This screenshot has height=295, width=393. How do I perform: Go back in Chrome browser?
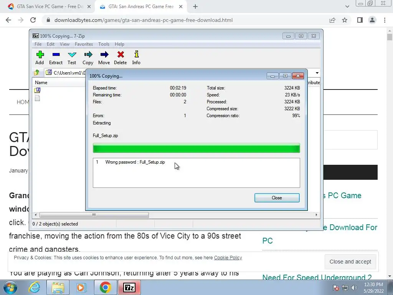pos(8,20)
